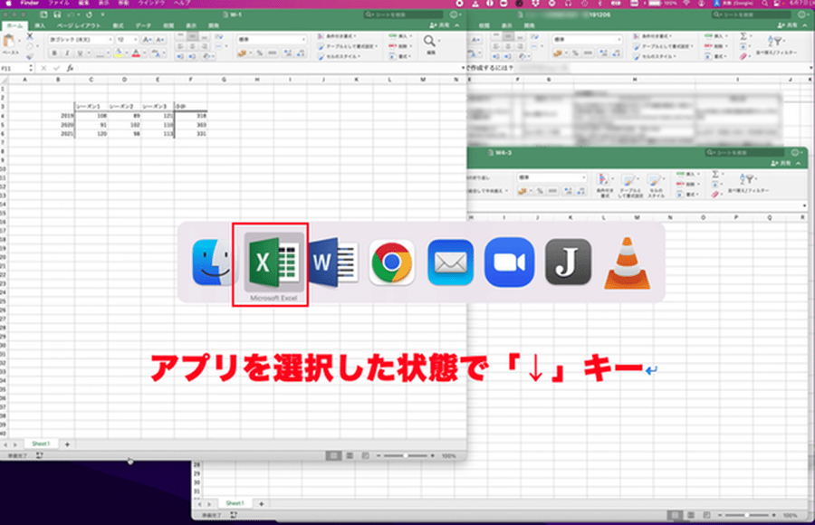Screen dimensions: 815x525
Task: Switch to Google Chrome in the app switcher
Action: point(392,262)
